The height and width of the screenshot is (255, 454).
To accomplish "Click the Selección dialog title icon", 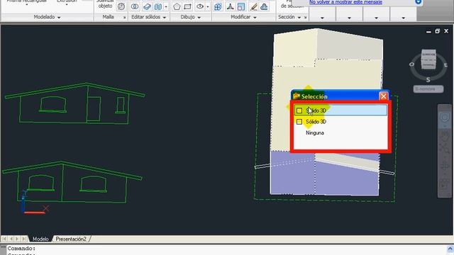I will [297, 96].
